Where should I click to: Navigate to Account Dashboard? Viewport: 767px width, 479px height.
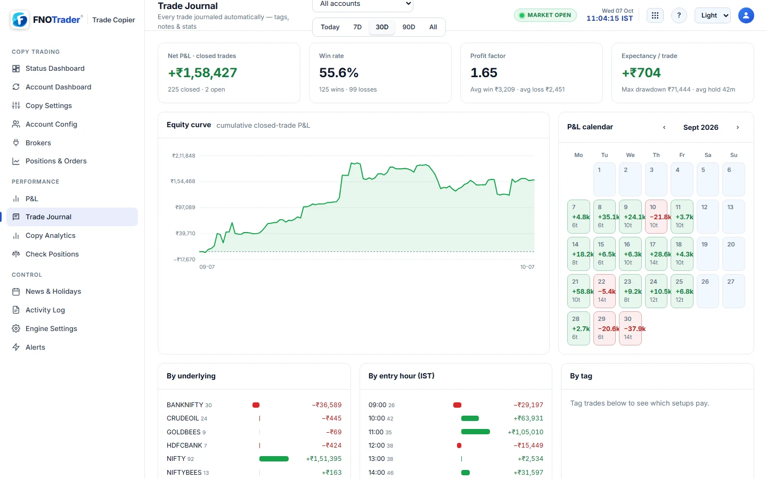[x=72, y=87]
